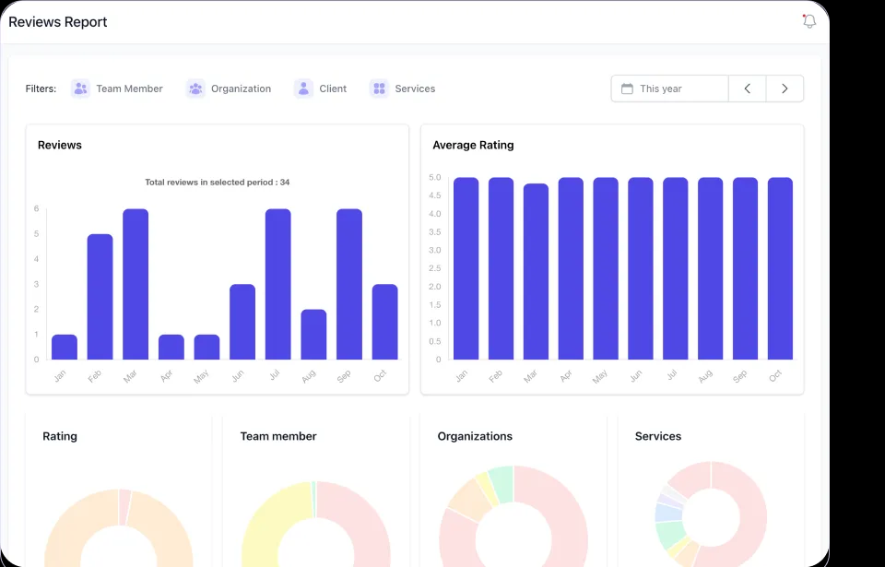Click the calendar icon in date picker
This screenshot has width=885, height=567.
[627, 89]
